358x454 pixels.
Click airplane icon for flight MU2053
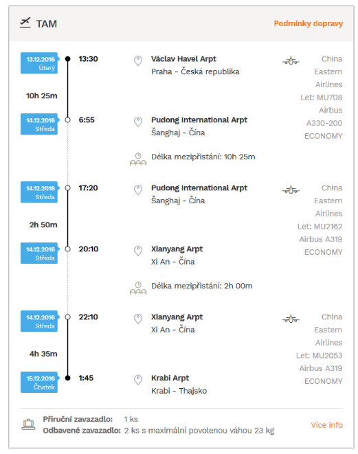click(x=291, y=319)
